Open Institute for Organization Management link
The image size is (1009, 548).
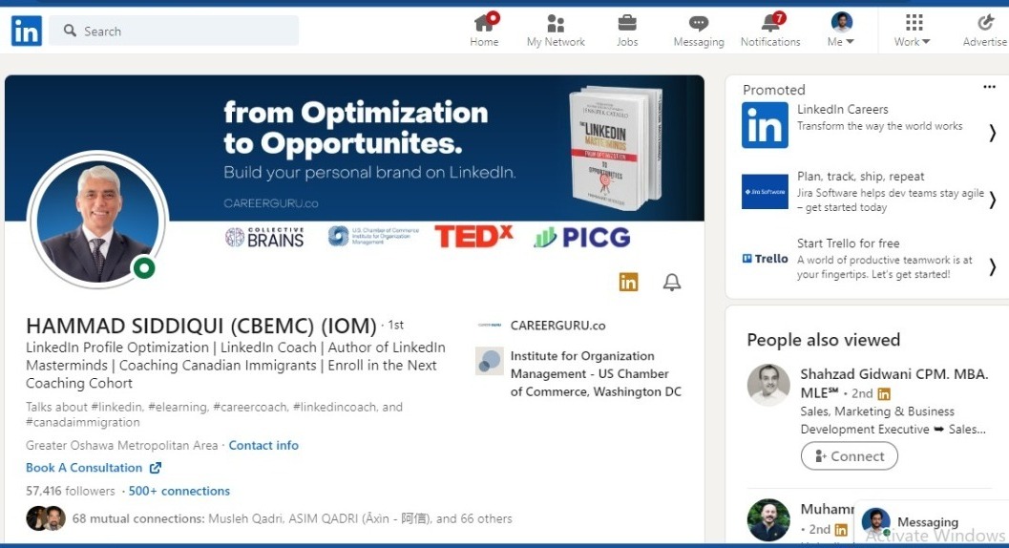coord(596,373)
